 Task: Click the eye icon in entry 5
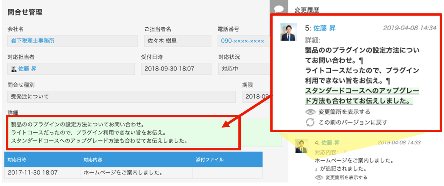[x=310, y=112]
